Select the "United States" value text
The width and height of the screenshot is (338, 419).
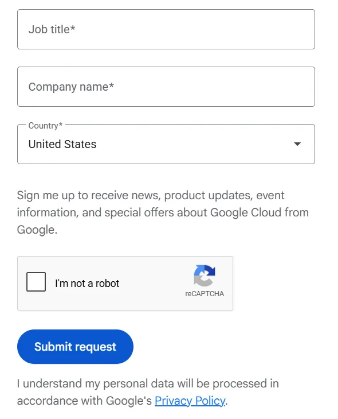[x=62, y=144]
